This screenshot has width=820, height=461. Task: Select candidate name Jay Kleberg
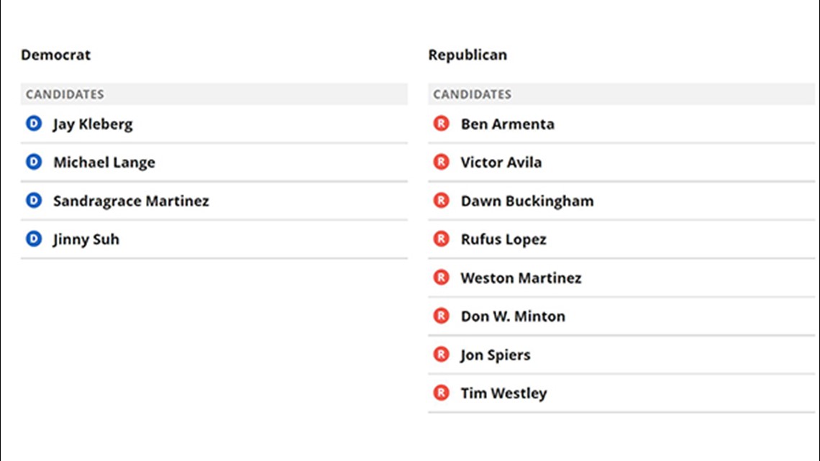pos(93,124)
